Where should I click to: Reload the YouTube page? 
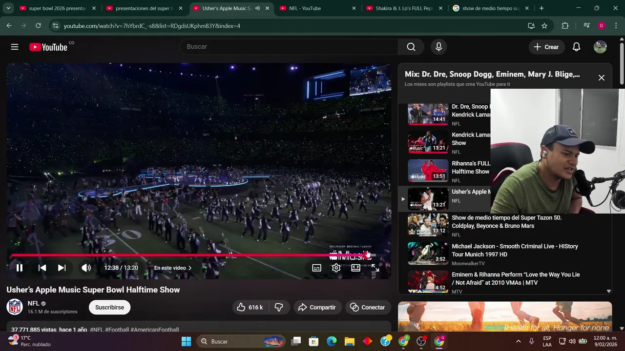pyautogui.click(x=38, y=26)
